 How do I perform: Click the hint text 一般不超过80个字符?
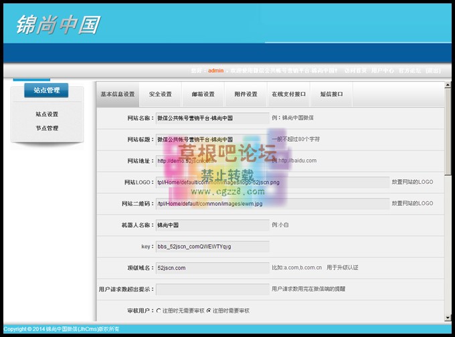click(x=296, y=139)
